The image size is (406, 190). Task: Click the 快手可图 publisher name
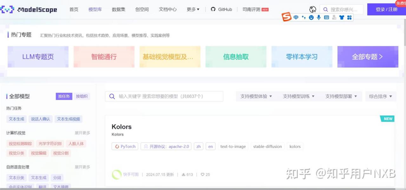tap(131, 175)
